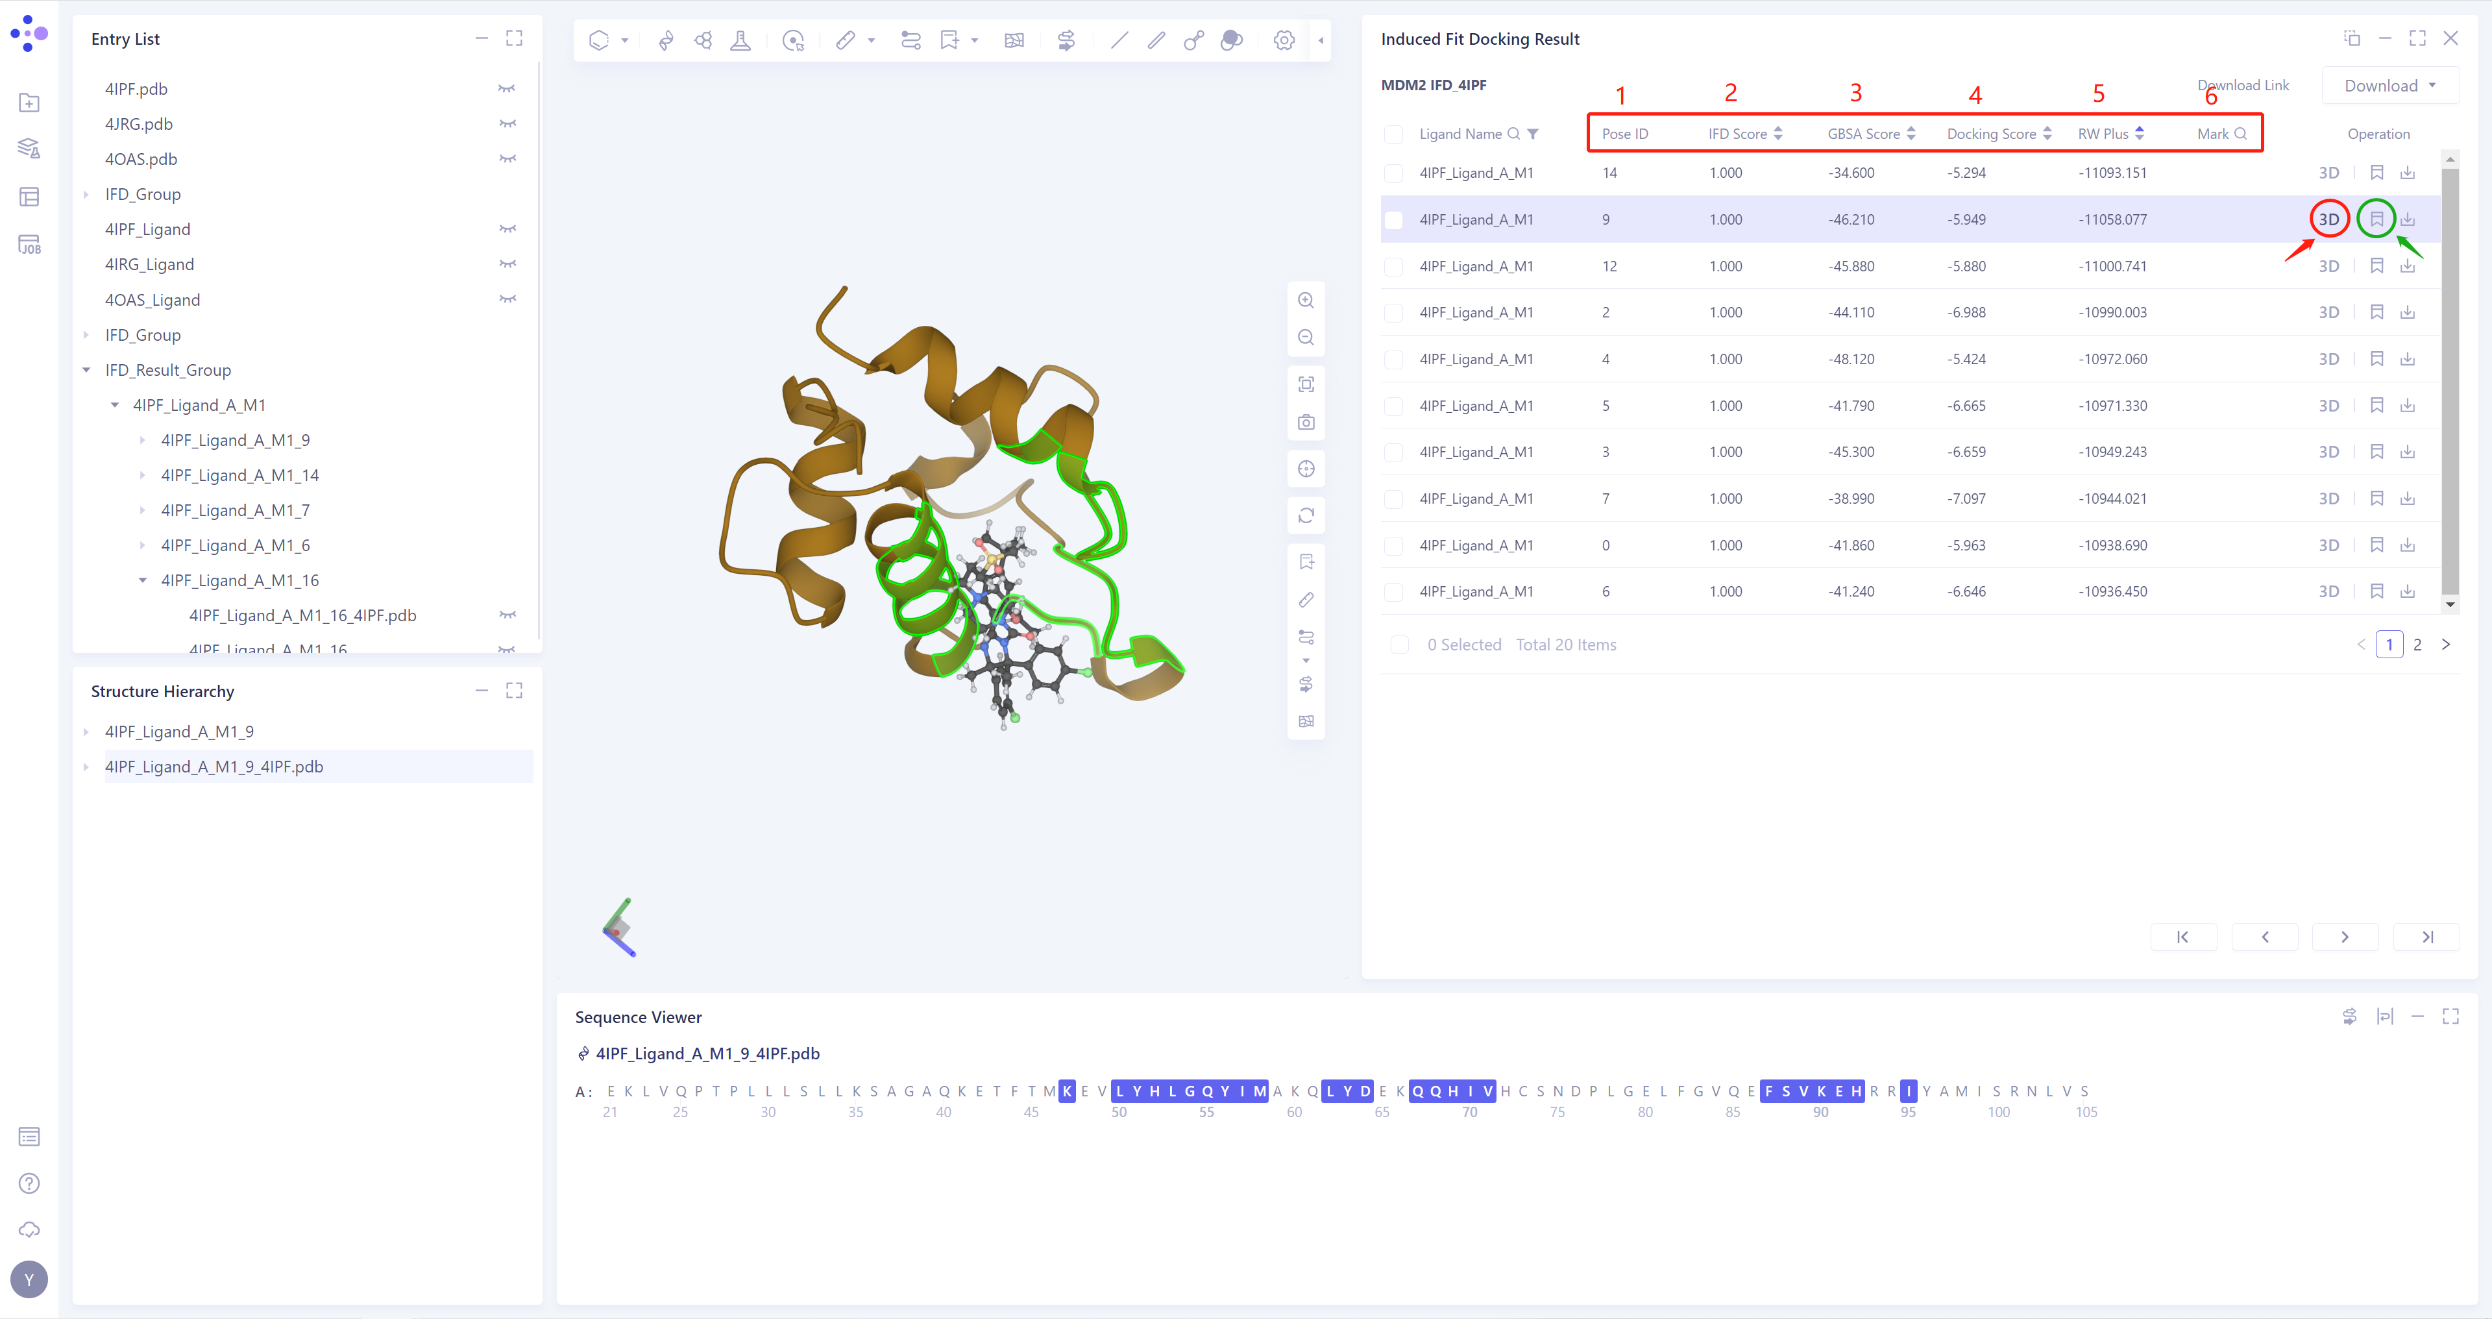2492x1319 pixels.
Task: Open the settings gear in viewer toolbar
Action: tap(1284, 40)
